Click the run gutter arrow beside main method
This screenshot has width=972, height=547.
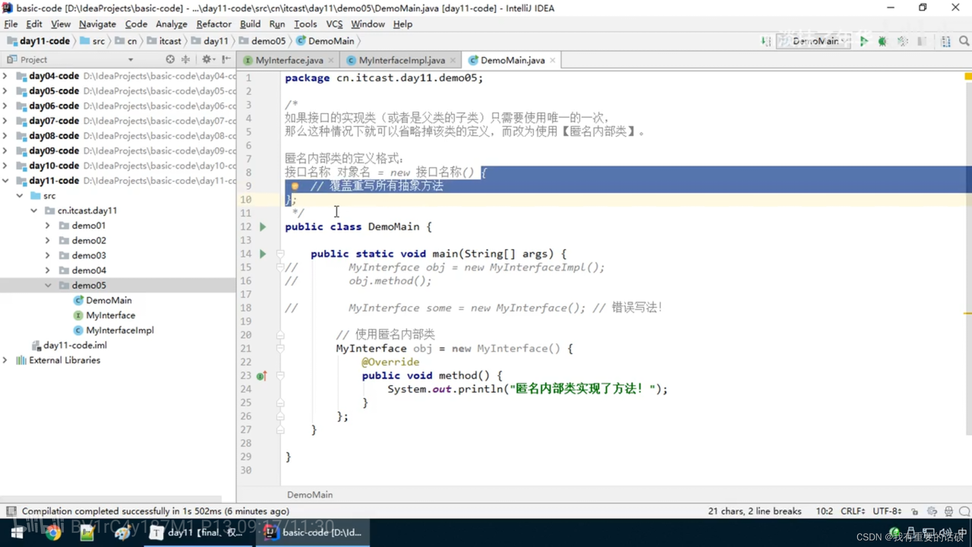coord(263,254)
